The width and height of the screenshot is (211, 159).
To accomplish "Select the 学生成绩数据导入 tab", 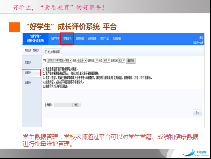I will tap(53, 52).
